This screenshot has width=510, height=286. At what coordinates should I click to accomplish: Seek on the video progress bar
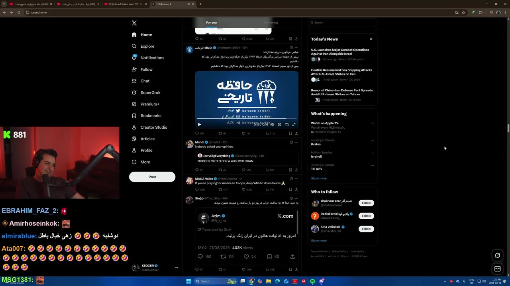pos(247,119)
